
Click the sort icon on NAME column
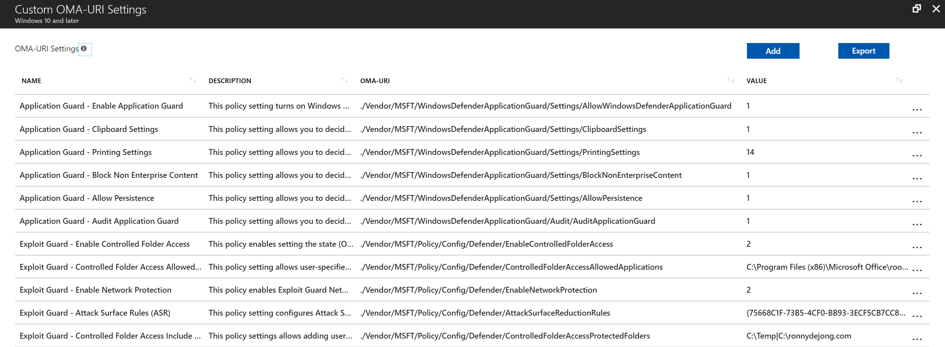(x=192, y=80)
